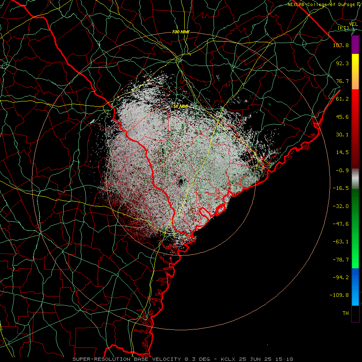This screenshot has height=362, width=362.
Task: Click the -94.2 scale value
Action: (341, 277)
